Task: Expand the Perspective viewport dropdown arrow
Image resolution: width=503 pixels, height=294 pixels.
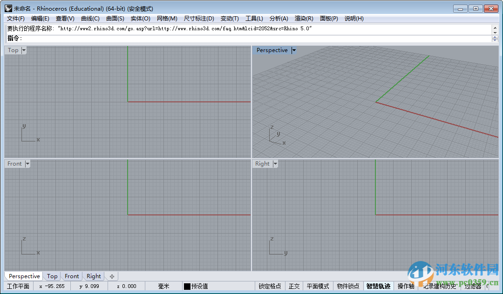Action: (293, 50)
